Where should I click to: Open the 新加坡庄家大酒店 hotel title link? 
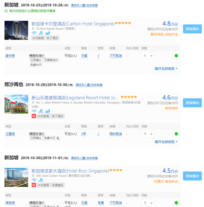pos(70,171)
